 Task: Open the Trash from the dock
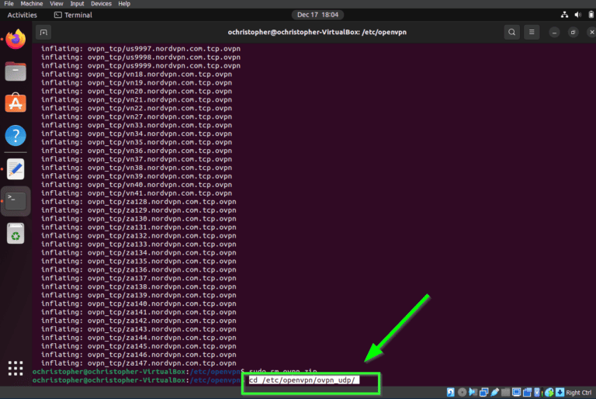click(x=16, y=233)
